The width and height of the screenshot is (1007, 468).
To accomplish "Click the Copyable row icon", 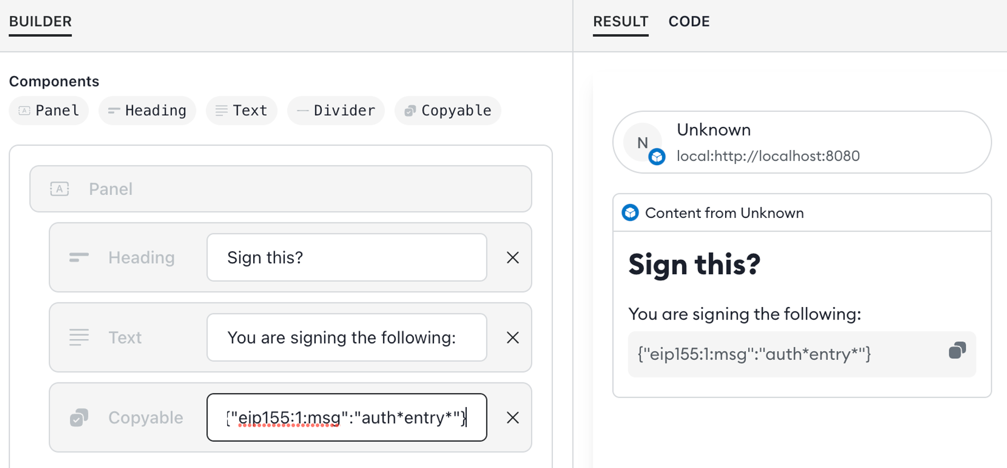I will coord(79,418).
